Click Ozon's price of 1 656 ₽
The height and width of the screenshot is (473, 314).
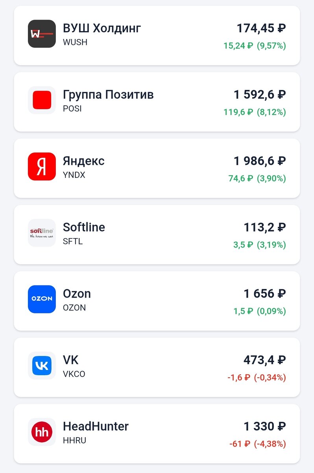(265, 294)
